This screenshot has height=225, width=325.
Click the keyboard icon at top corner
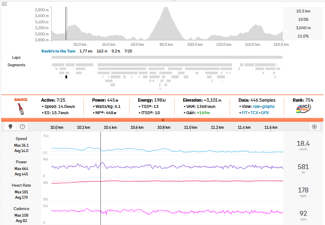5,4
